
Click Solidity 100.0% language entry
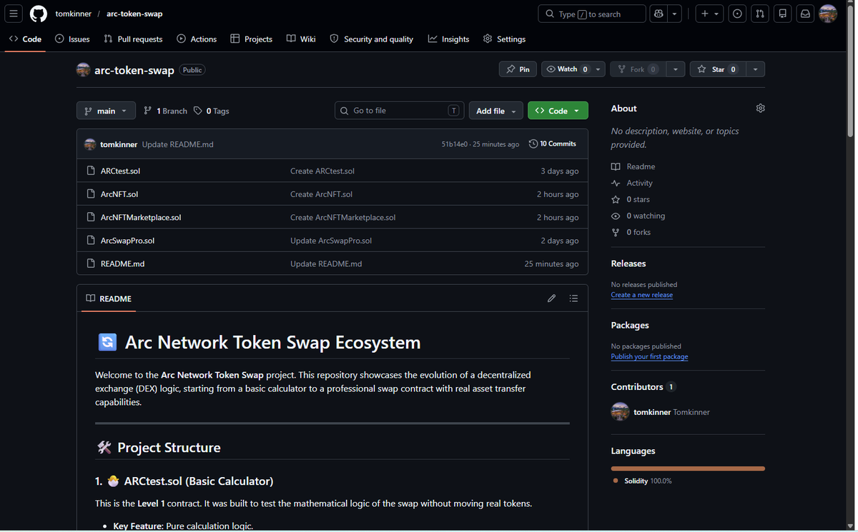pyautogui.click(x=641, y=481)
